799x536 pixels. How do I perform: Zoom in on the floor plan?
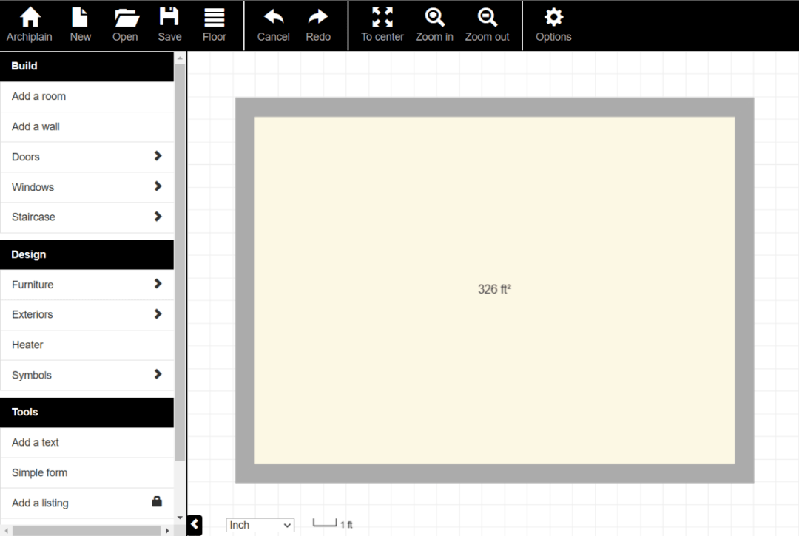434,24
